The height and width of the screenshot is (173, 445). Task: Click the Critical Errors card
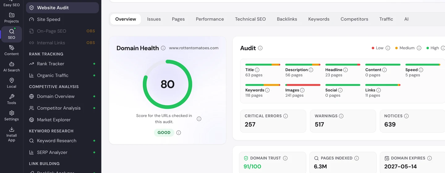tap(273, 121)
